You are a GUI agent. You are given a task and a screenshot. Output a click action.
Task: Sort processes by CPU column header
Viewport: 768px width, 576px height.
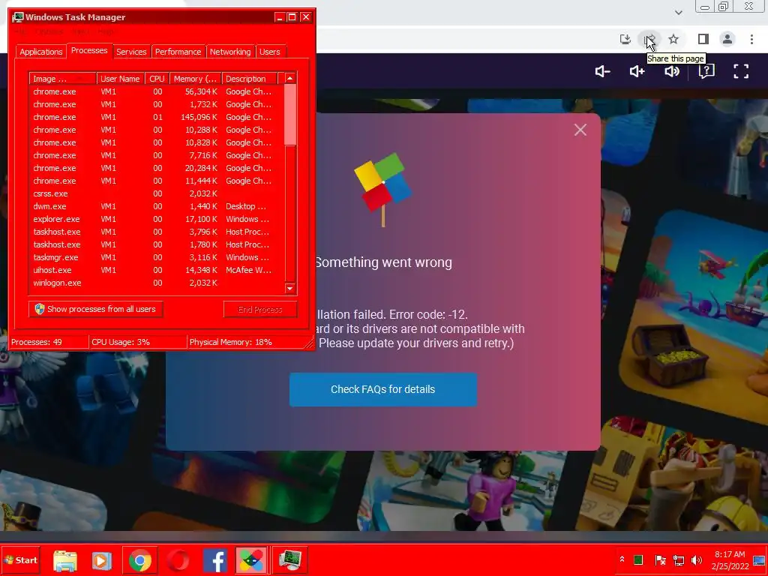tap(157, 79)
